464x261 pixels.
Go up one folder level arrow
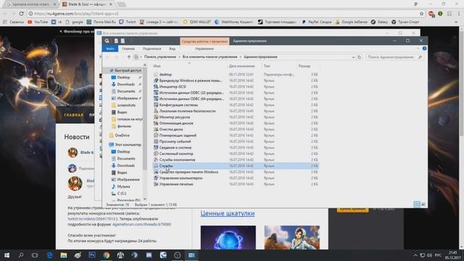tap(129, 57)
